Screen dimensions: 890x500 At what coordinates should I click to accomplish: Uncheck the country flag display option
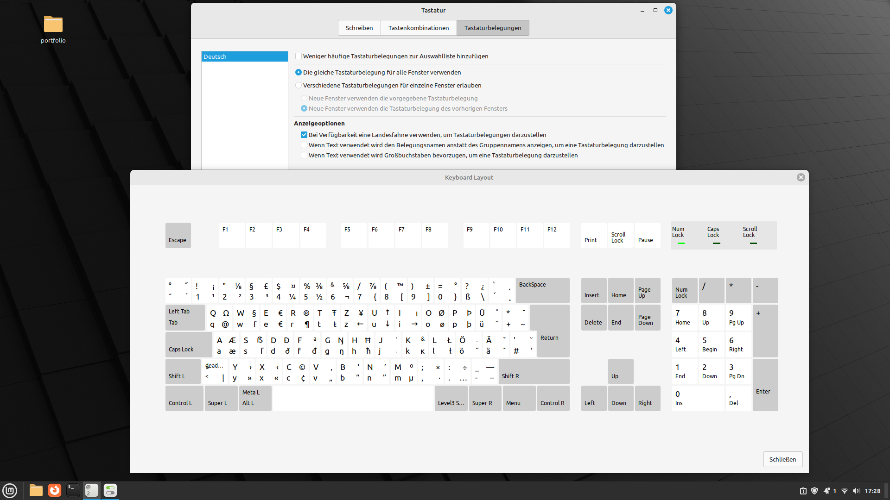[304, 135]
